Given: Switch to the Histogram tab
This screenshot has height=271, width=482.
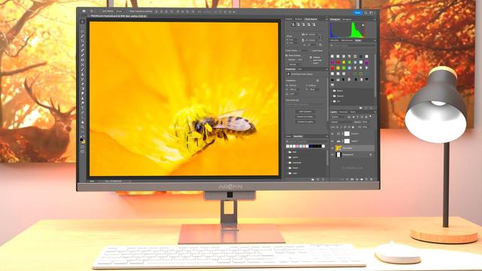Looking at the screenshot, I should coord(334,20).
